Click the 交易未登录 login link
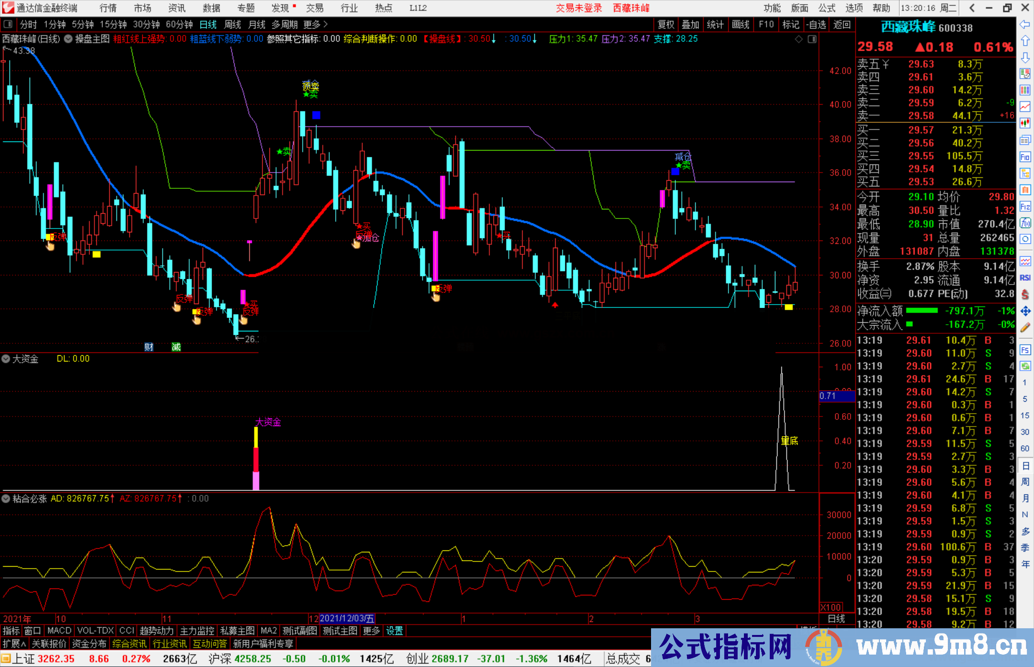 pos(579,8)
